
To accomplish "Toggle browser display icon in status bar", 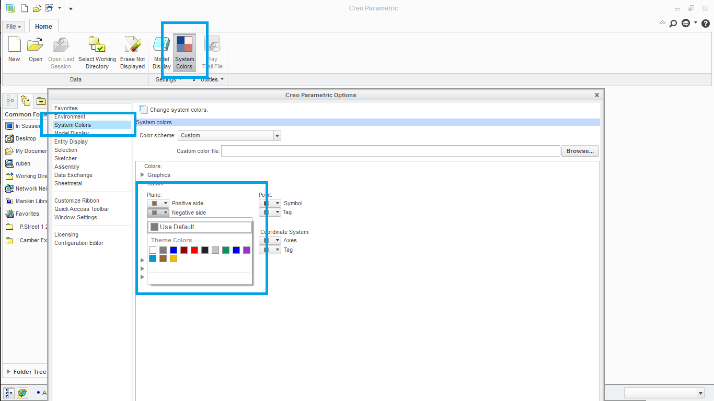I will point(22,393).
